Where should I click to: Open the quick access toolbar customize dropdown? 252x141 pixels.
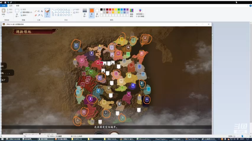[14, 3]
